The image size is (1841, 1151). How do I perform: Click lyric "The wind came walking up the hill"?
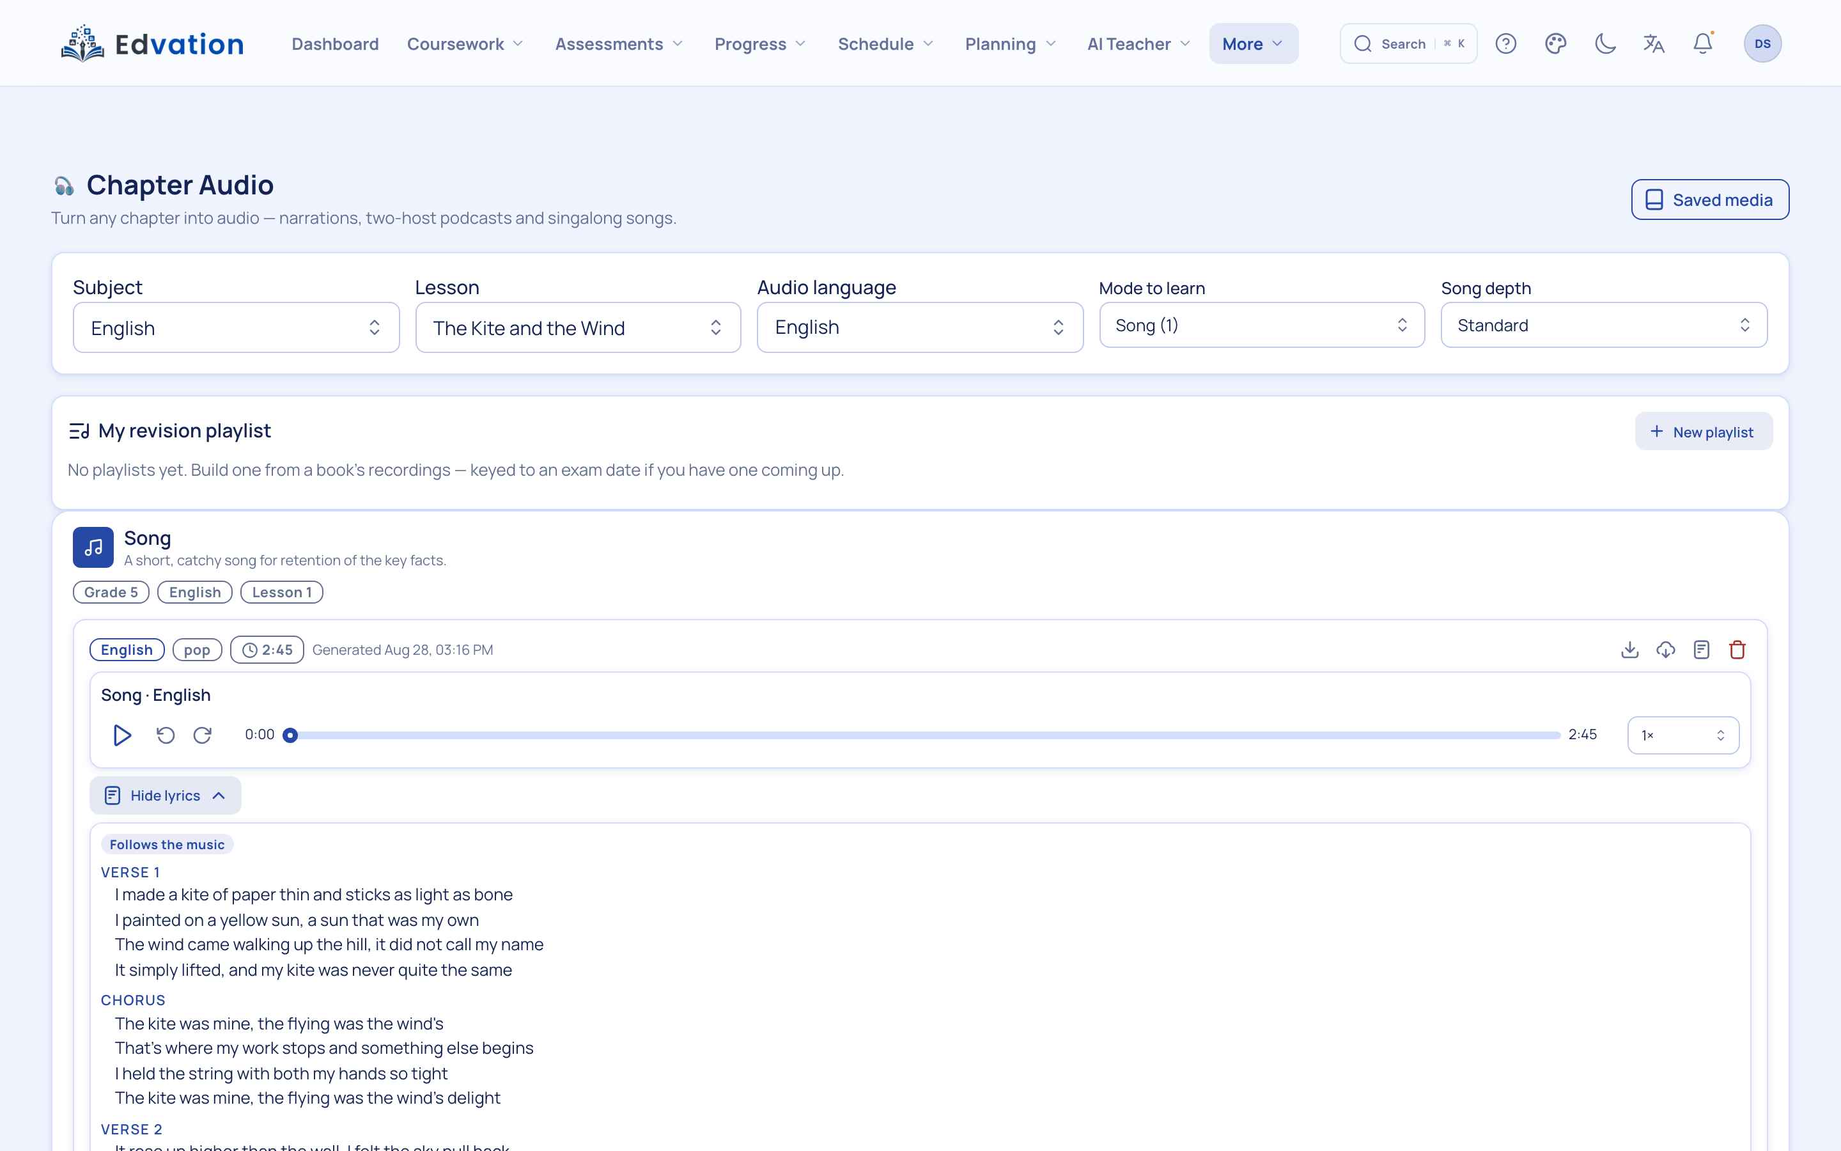coord(329,944)
